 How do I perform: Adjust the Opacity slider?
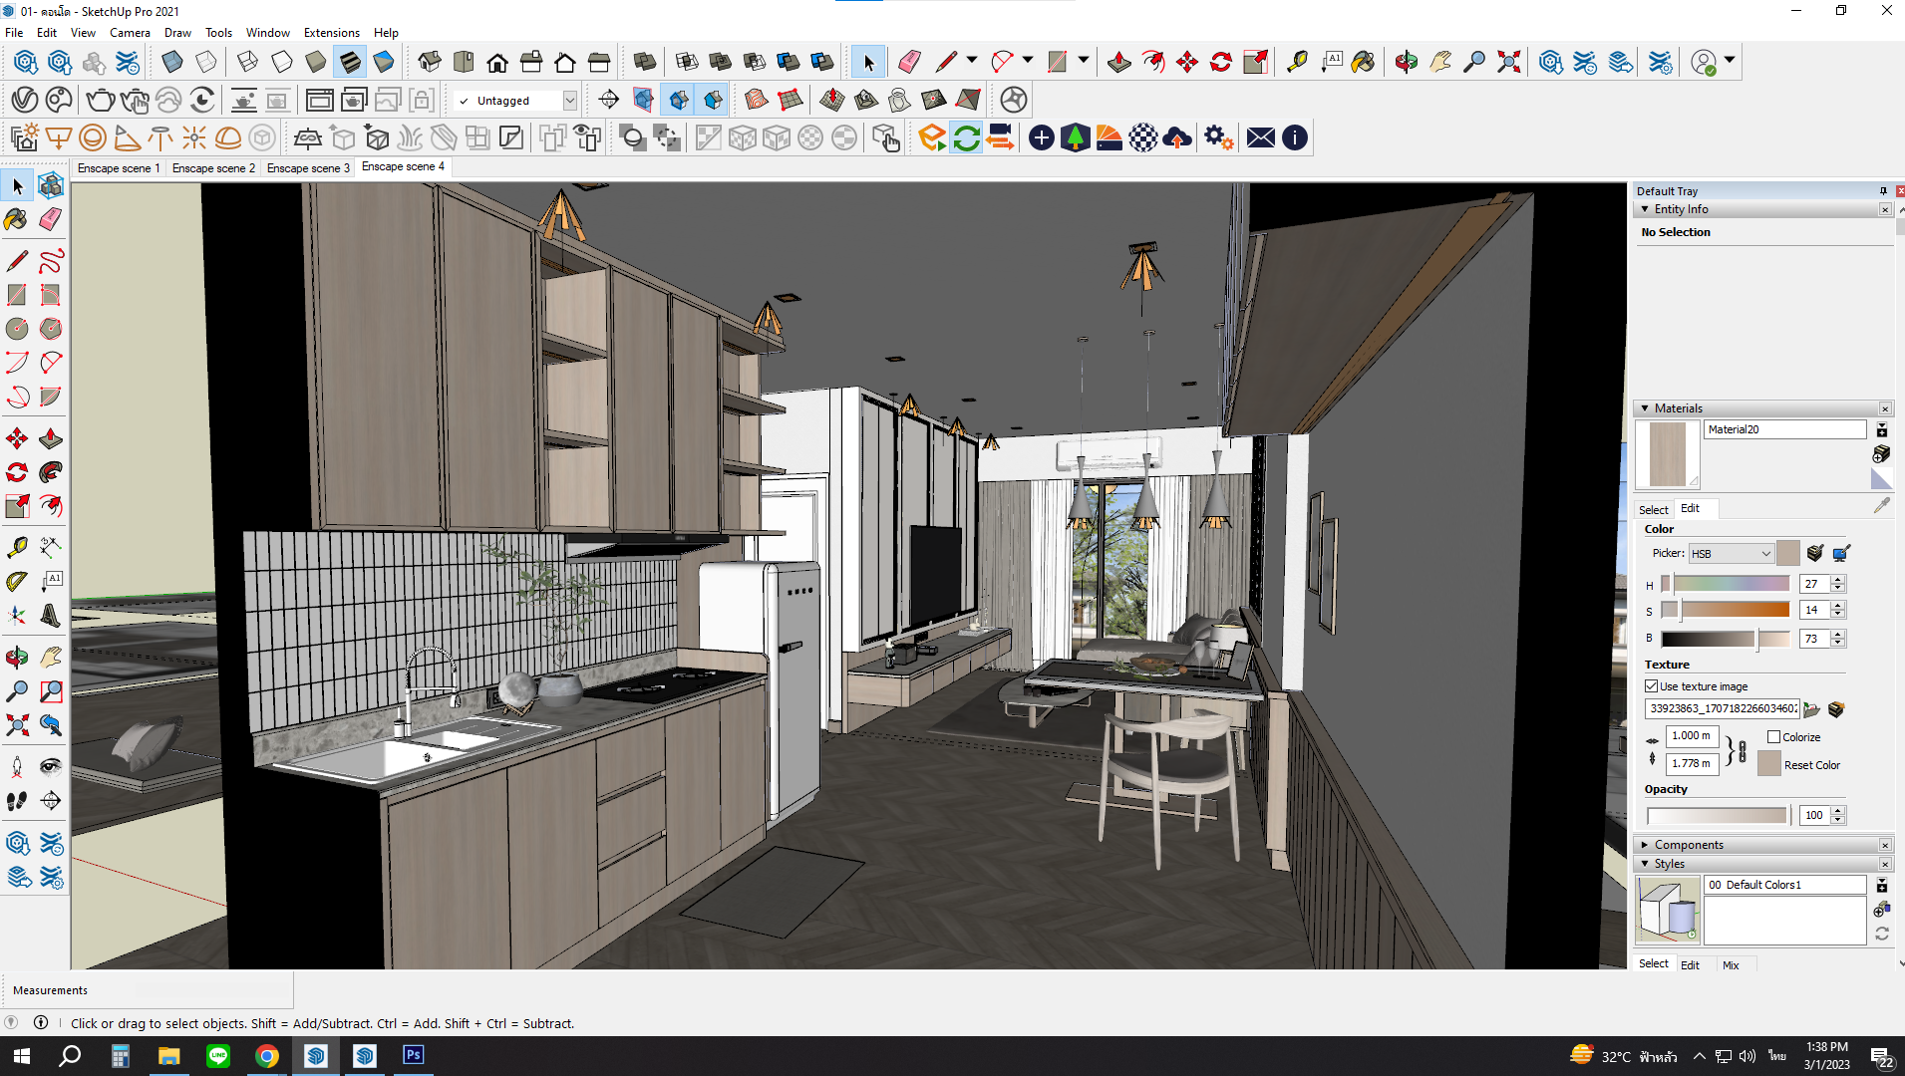click(1717, 815)
